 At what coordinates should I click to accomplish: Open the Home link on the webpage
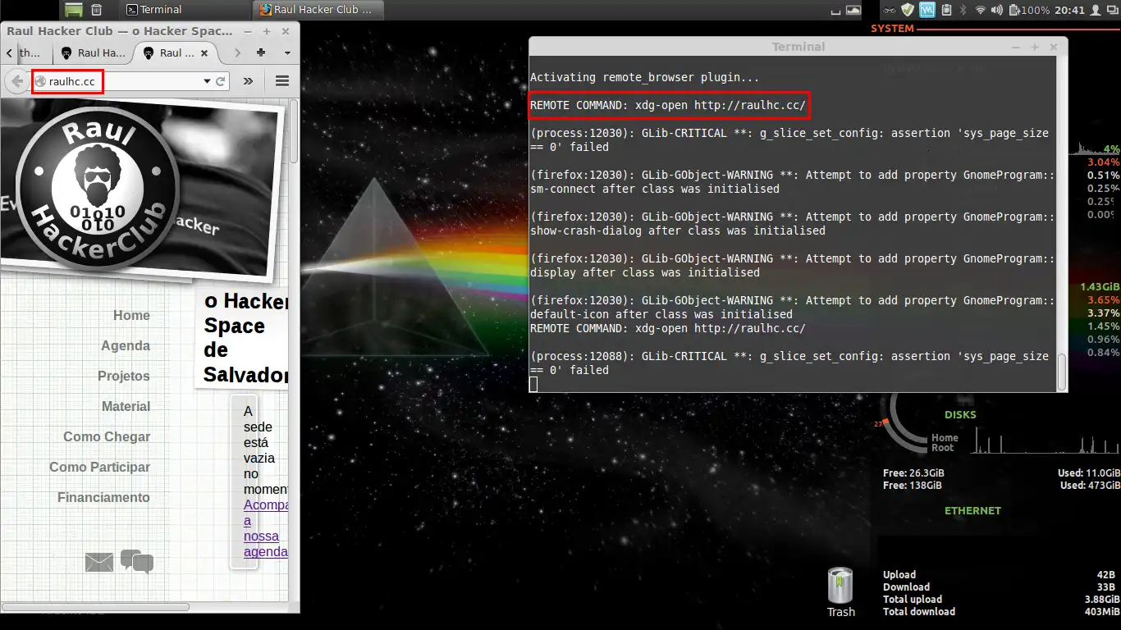[131, 316]
